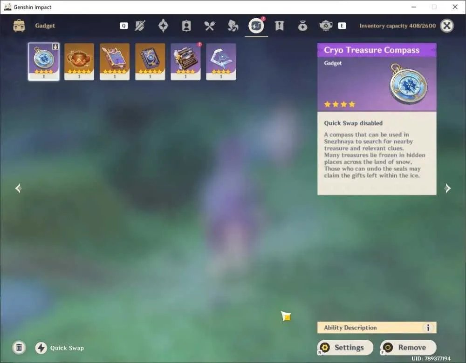Open the Weapons inventory tab
Image resolution: width=466 pixels, height=363 pixels.
pos(140,26)
